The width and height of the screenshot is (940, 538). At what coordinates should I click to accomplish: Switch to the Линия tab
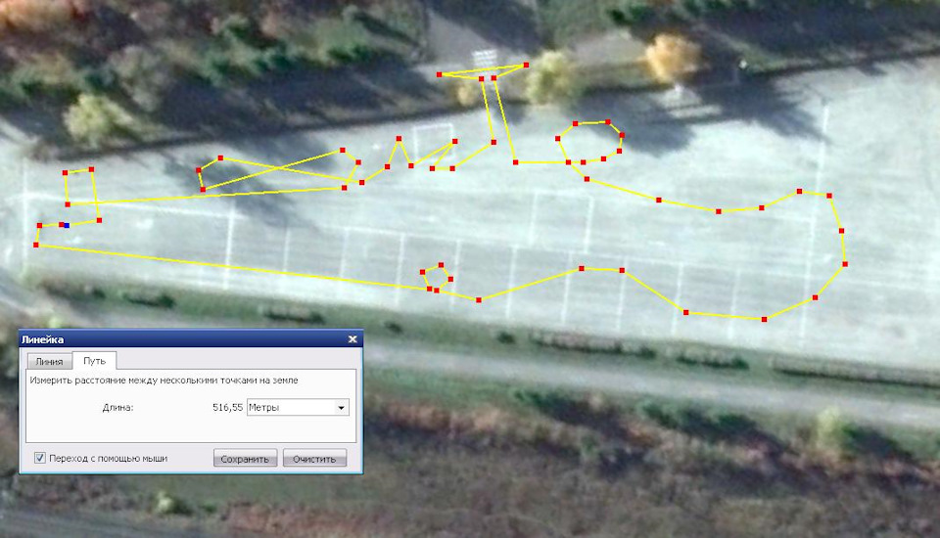point(49,361)
